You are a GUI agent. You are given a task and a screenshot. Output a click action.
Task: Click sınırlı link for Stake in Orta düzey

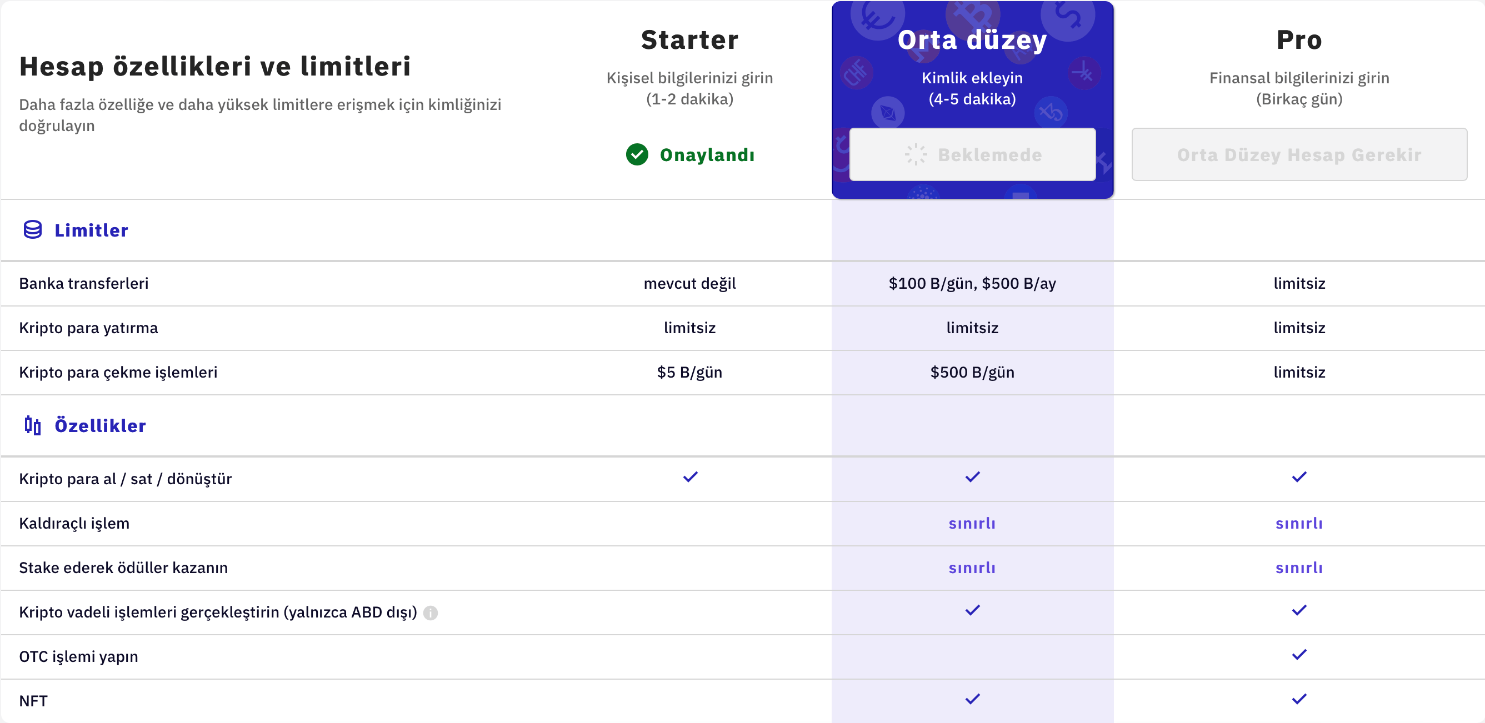tap(972, 568)
